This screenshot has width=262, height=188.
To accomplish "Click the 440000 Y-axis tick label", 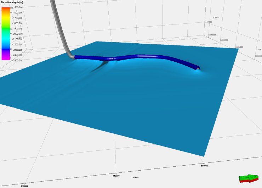I will tap(116, 175).
